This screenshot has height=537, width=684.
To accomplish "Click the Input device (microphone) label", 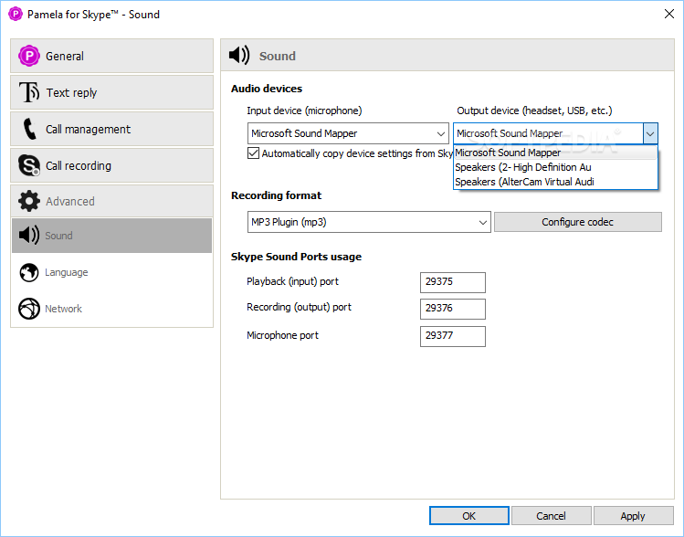I will tap(304, 111).
